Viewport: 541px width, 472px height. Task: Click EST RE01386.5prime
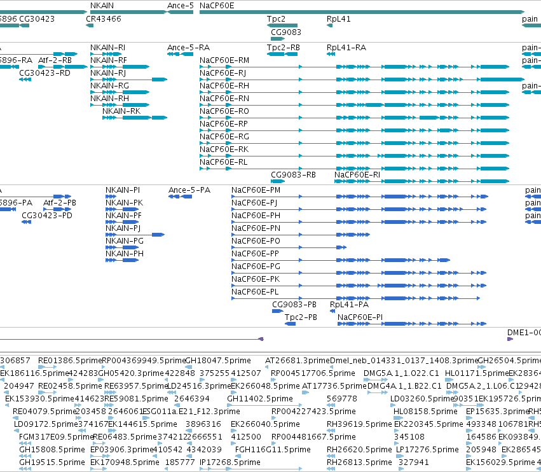pos(70,361)
